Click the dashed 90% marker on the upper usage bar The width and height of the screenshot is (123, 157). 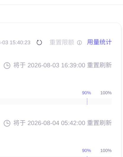[x=87, y=101]
